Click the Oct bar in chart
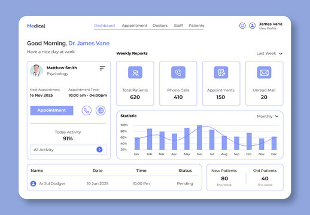Image resolution: width=310 pixels, height=215 pixels. point(249,142)
